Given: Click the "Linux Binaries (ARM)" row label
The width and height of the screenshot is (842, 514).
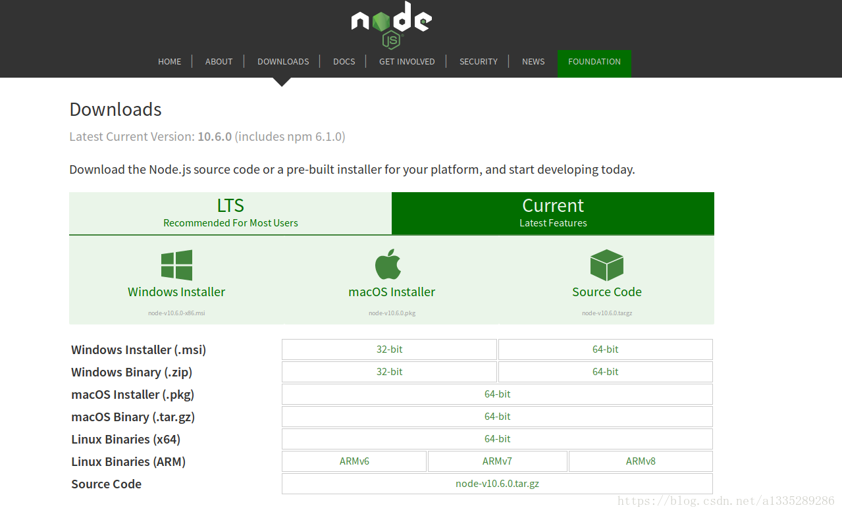Looking at the screenshot, I should pyautogui.click(x=128, y=462).
